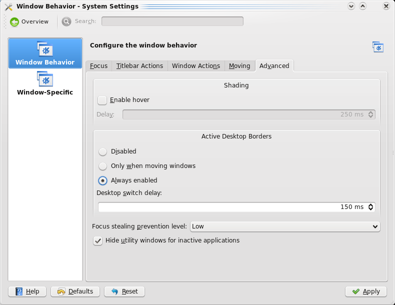Viewport: 395px width, 305px height.
Task: Select Window Behavior icon in sidebar
Action: tap(45, 50)
